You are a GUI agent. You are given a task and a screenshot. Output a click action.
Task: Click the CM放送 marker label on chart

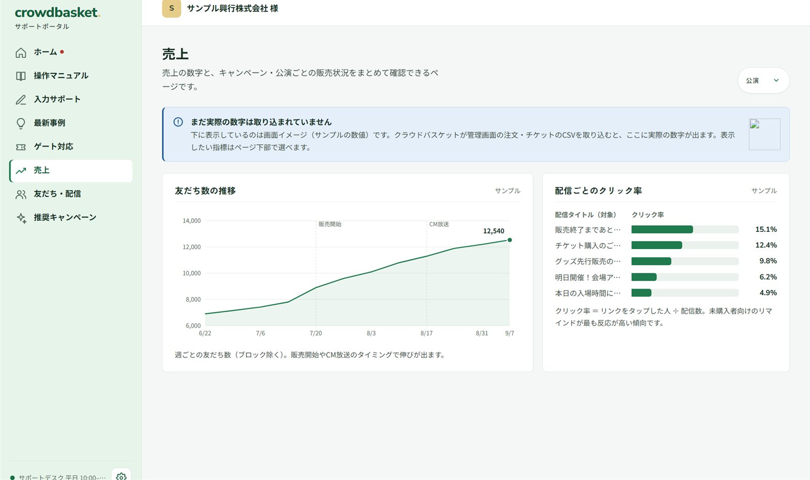coord(439,224)
